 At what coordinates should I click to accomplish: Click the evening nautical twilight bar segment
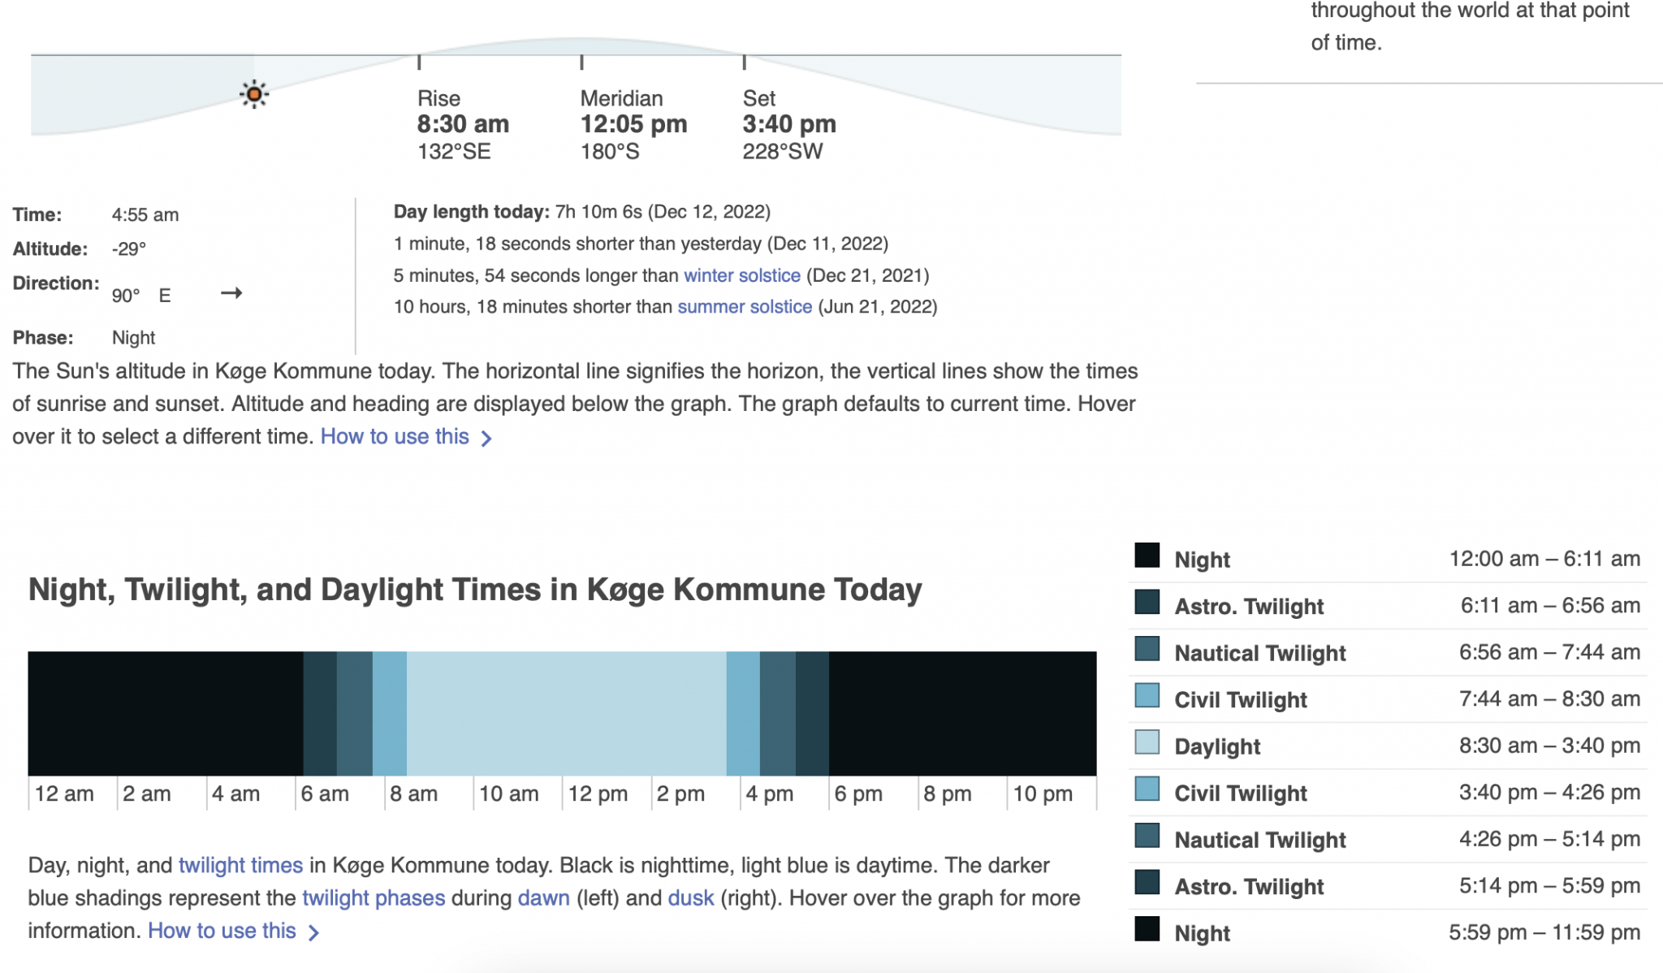(778, 713)
